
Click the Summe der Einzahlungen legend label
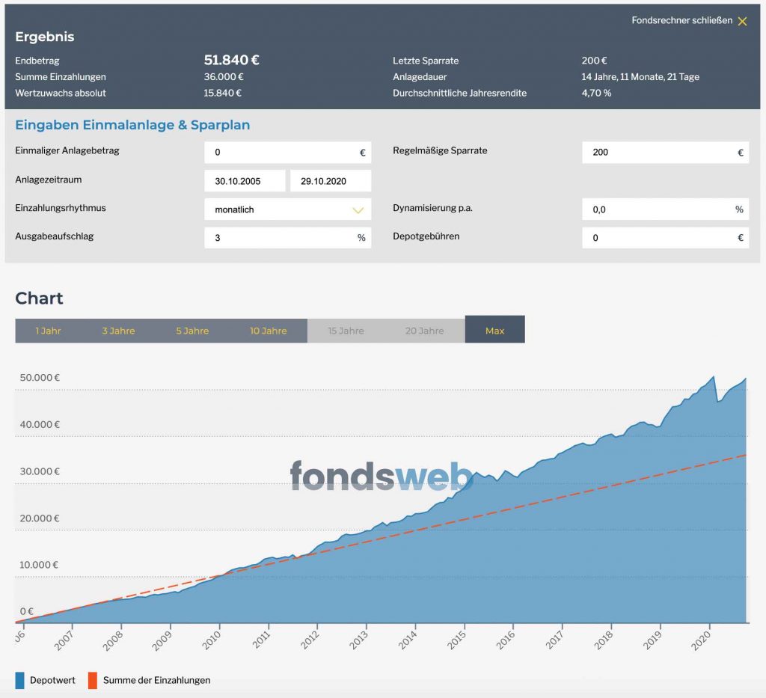click(x=157, y=680)
